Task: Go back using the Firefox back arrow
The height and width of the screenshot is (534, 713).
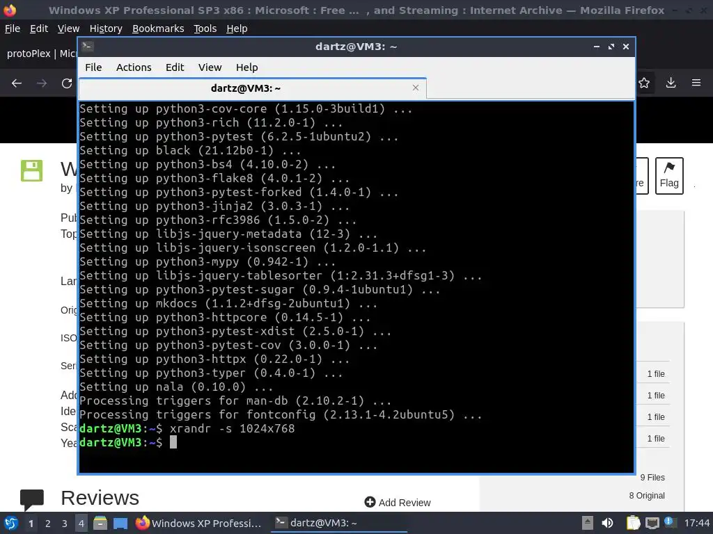Action: (x=17, y=83)
